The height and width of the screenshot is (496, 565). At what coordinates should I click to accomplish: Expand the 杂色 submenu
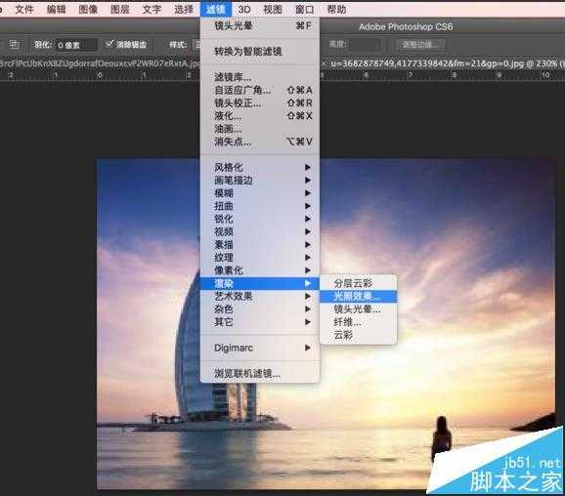pyautogui.click(x=260, y=310)
